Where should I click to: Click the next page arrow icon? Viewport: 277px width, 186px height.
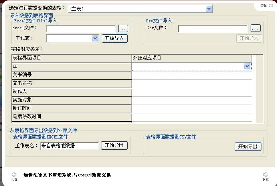click(x=265, y=174)
